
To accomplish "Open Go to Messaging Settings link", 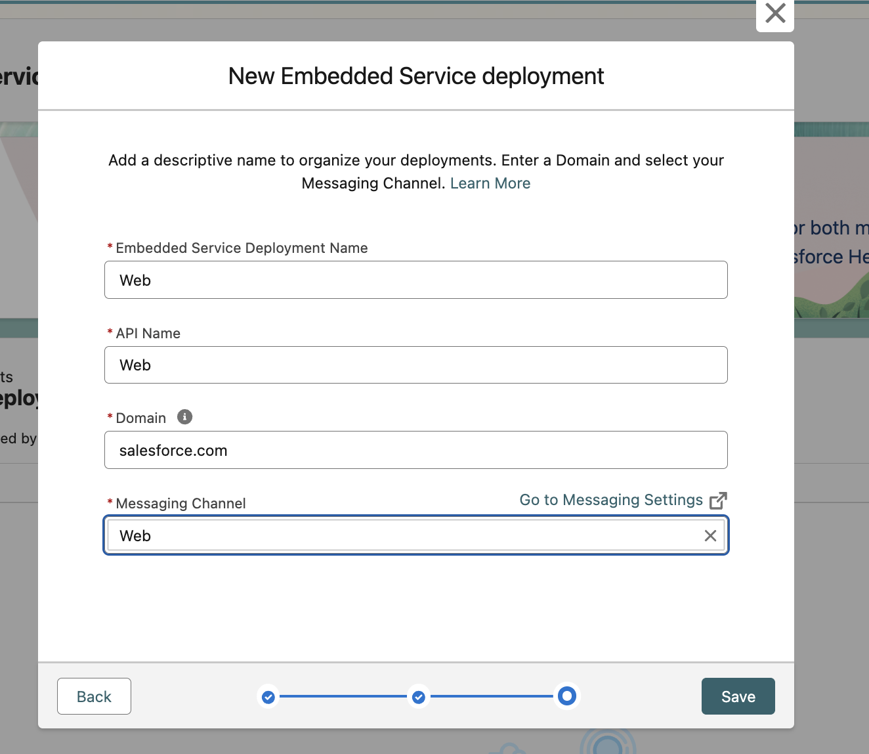I will tap(610, 500).
